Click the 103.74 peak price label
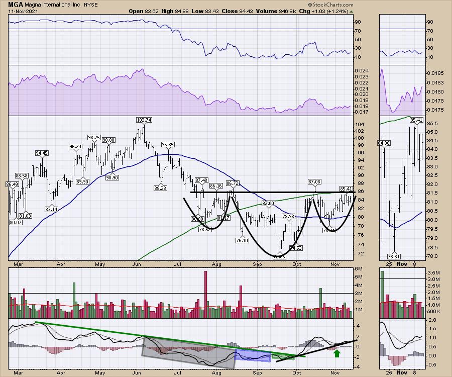The image size is (452, 377). pos(144,120)
